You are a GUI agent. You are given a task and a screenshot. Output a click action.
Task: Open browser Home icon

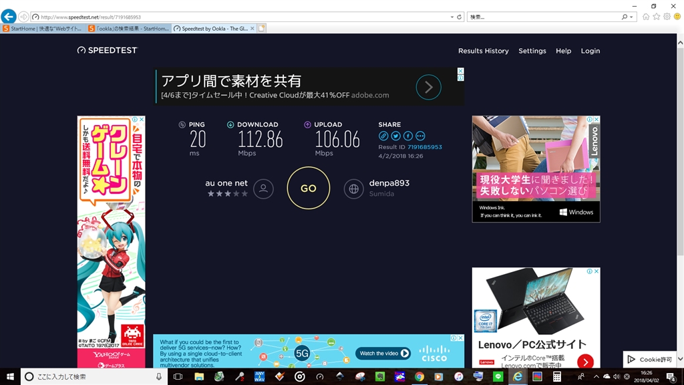646,17
